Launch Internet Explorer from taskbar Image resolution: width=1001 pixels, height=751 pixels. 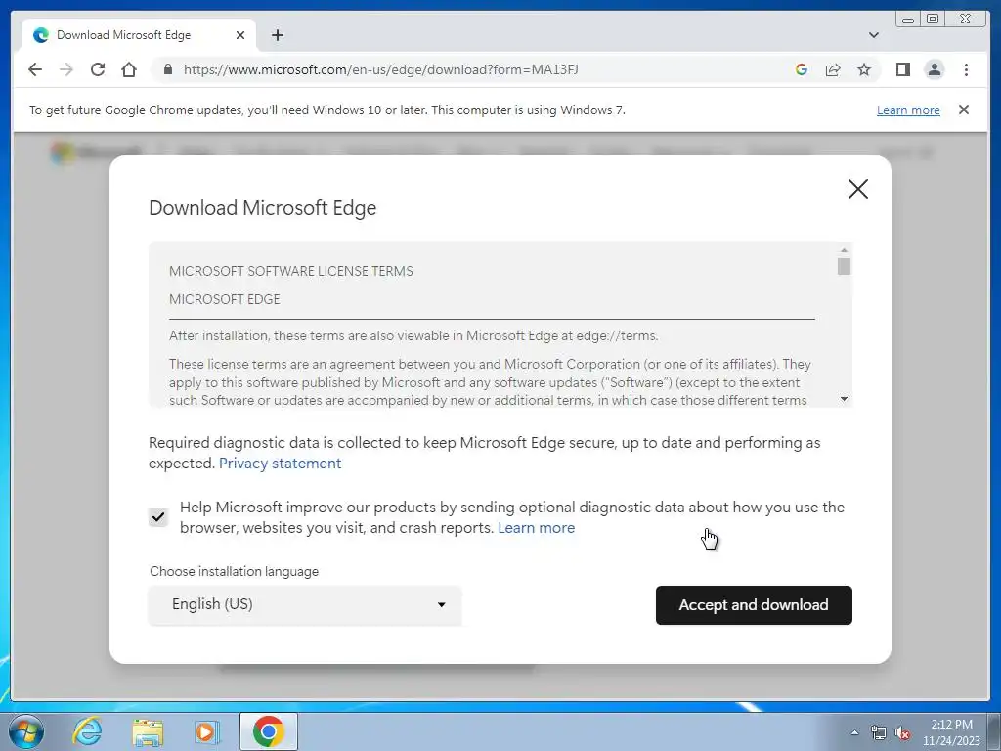pyautogui.click(x=87, y=731)
